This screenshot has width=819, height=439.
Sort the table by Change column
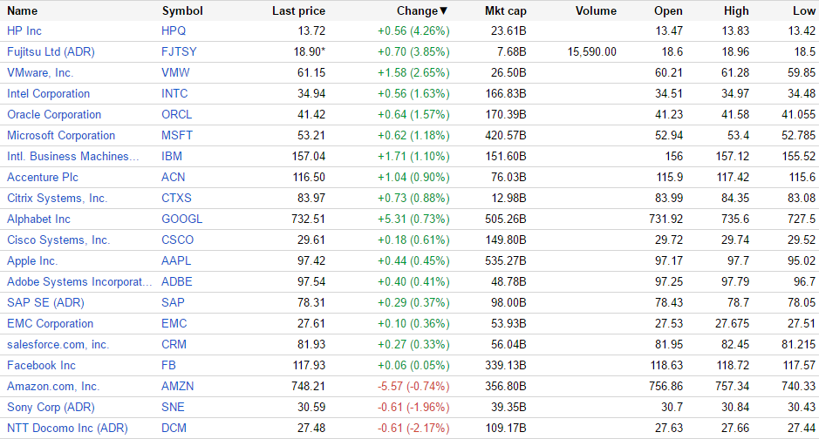[421, 11]
